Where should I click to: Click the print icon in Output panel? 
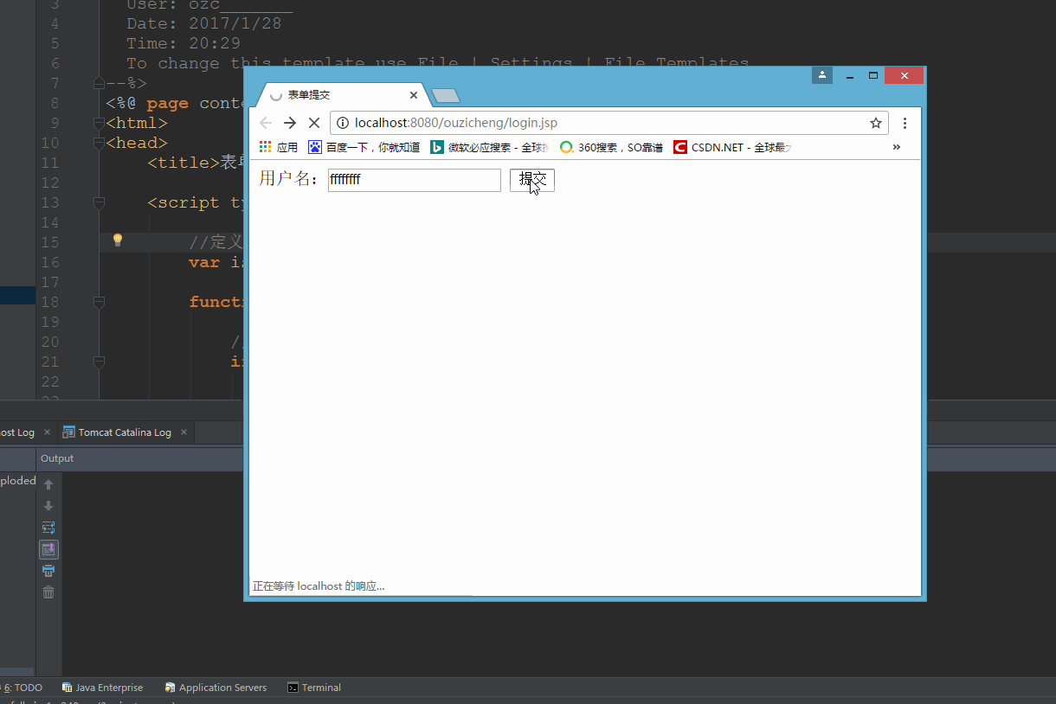(48, 571)
